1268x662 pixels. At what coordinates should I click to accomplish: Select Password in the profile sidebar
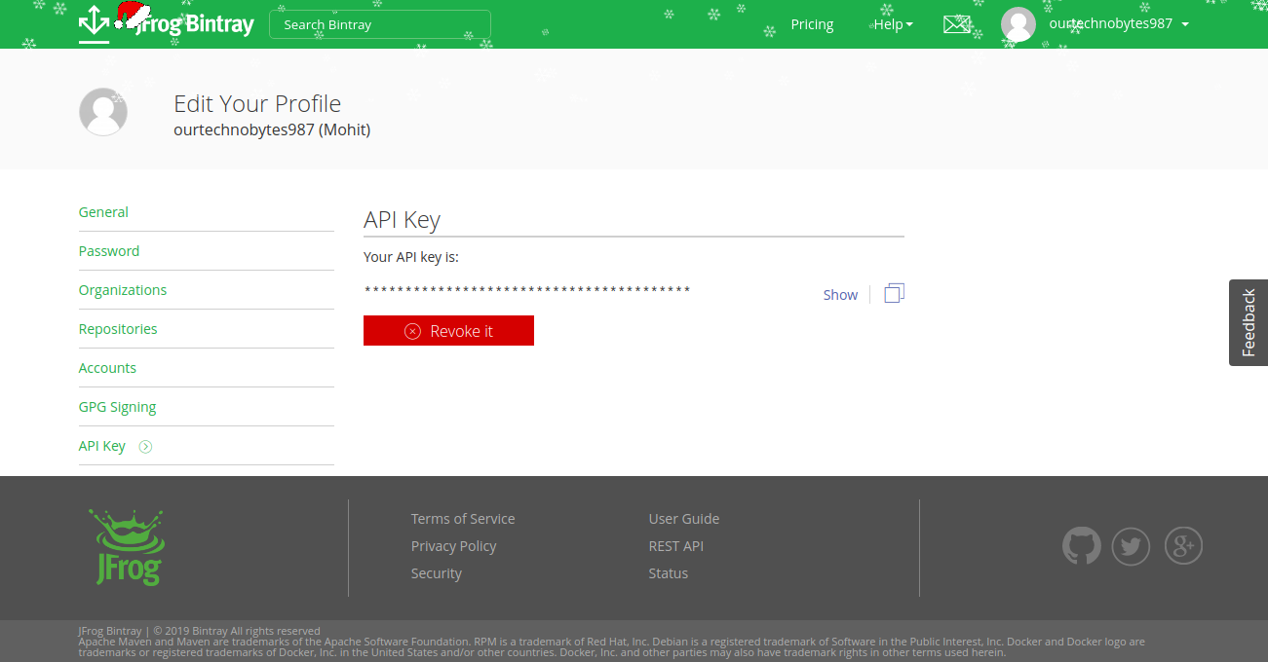pos(109,251)
